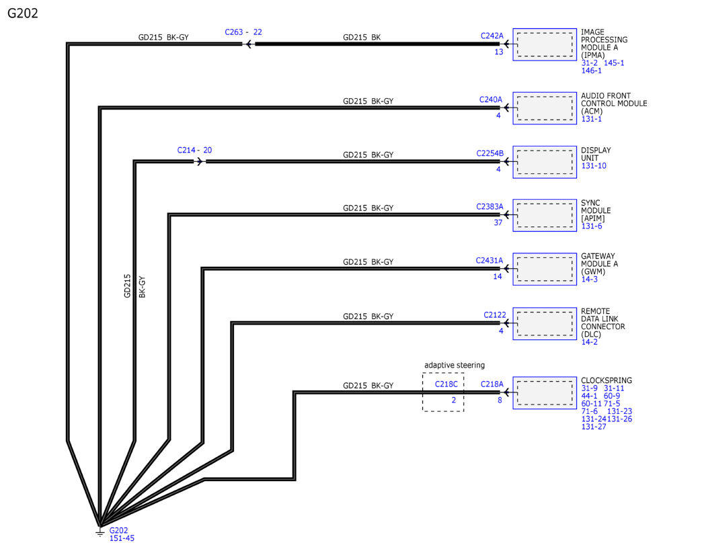
Task: Open the C218C adaptive steering connector
Action: [446, 384]
